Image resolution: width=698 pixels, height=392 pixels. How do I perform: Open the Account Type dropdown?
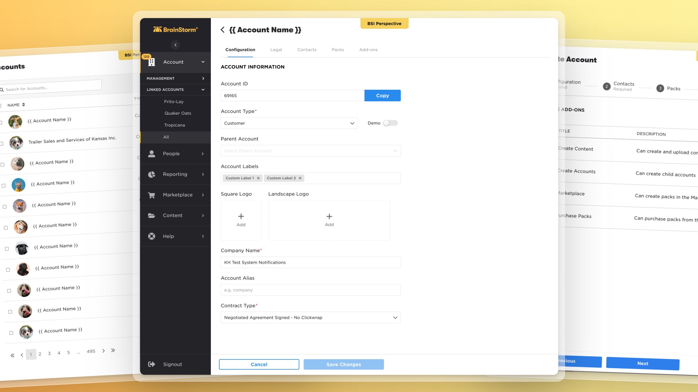289,123
